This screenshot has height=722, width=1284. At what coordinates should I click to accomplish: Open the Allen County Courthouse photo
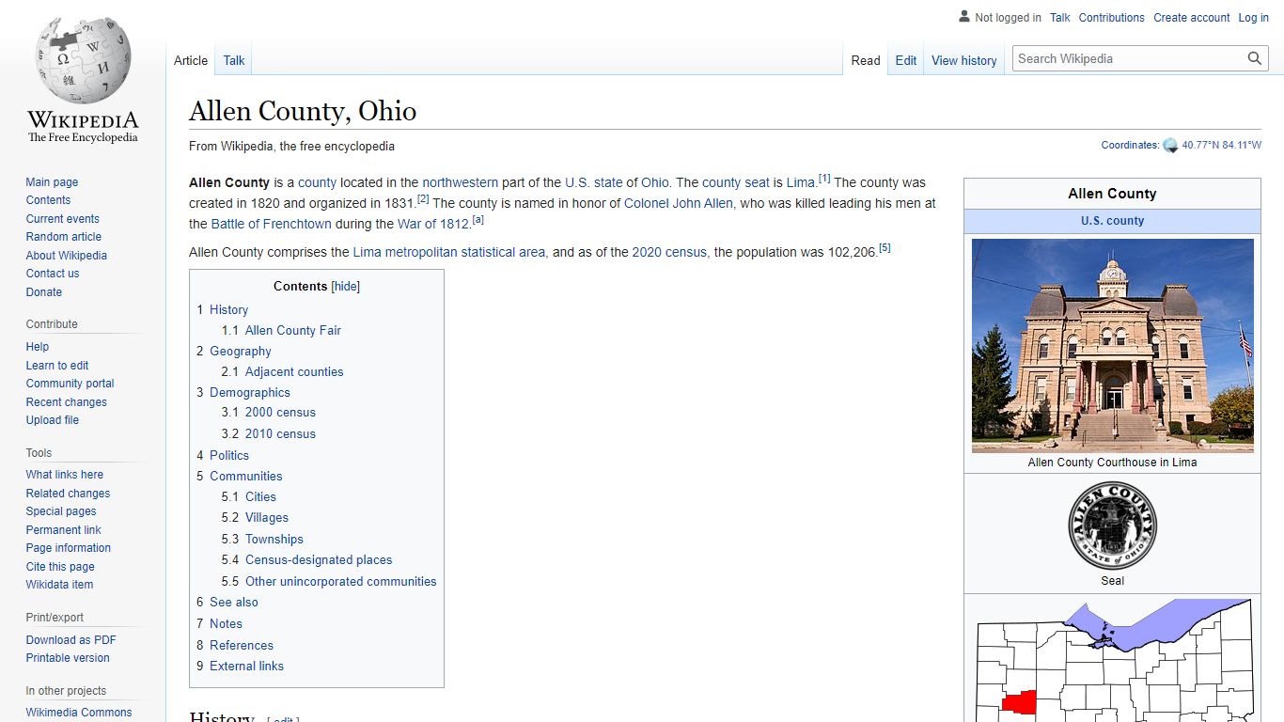pyautogui.click(x=1113, y=345)
